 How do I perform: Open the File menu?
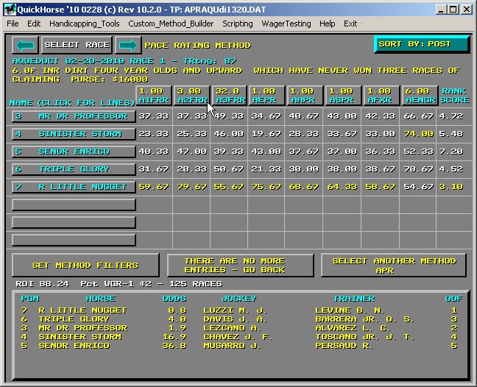click(13, 24)
